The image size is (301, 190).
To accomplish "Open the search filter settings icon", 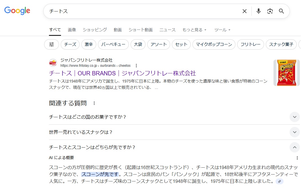I will 52,44.
